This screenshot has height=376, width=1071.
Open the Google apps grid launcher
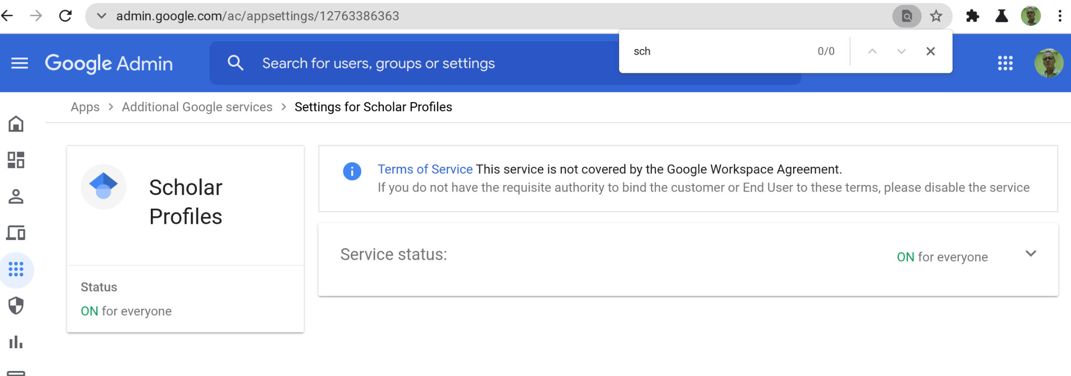click(x=1005, y=63)
